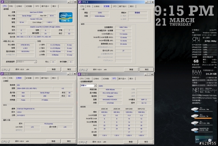Click the Intel Core i5 logo badge
The width and height of the screenshot is (218, 146).
click(66, 17)
